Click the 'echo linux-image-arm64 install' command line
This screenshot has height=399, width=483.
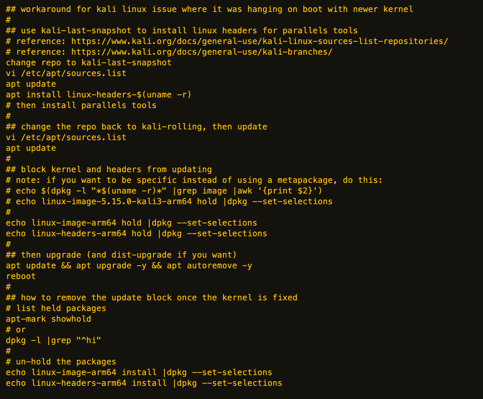click(x=139, y=373)
